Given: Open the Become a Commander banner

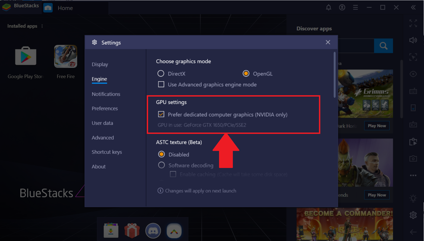Looking at the screenshot, I should click(x=345, y=224).
